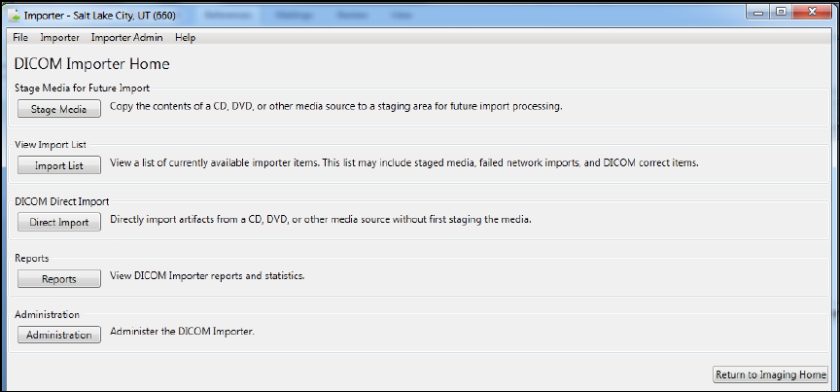Screen dimensions: 840x392
Task: Open the Help menu
Action: 185,38
